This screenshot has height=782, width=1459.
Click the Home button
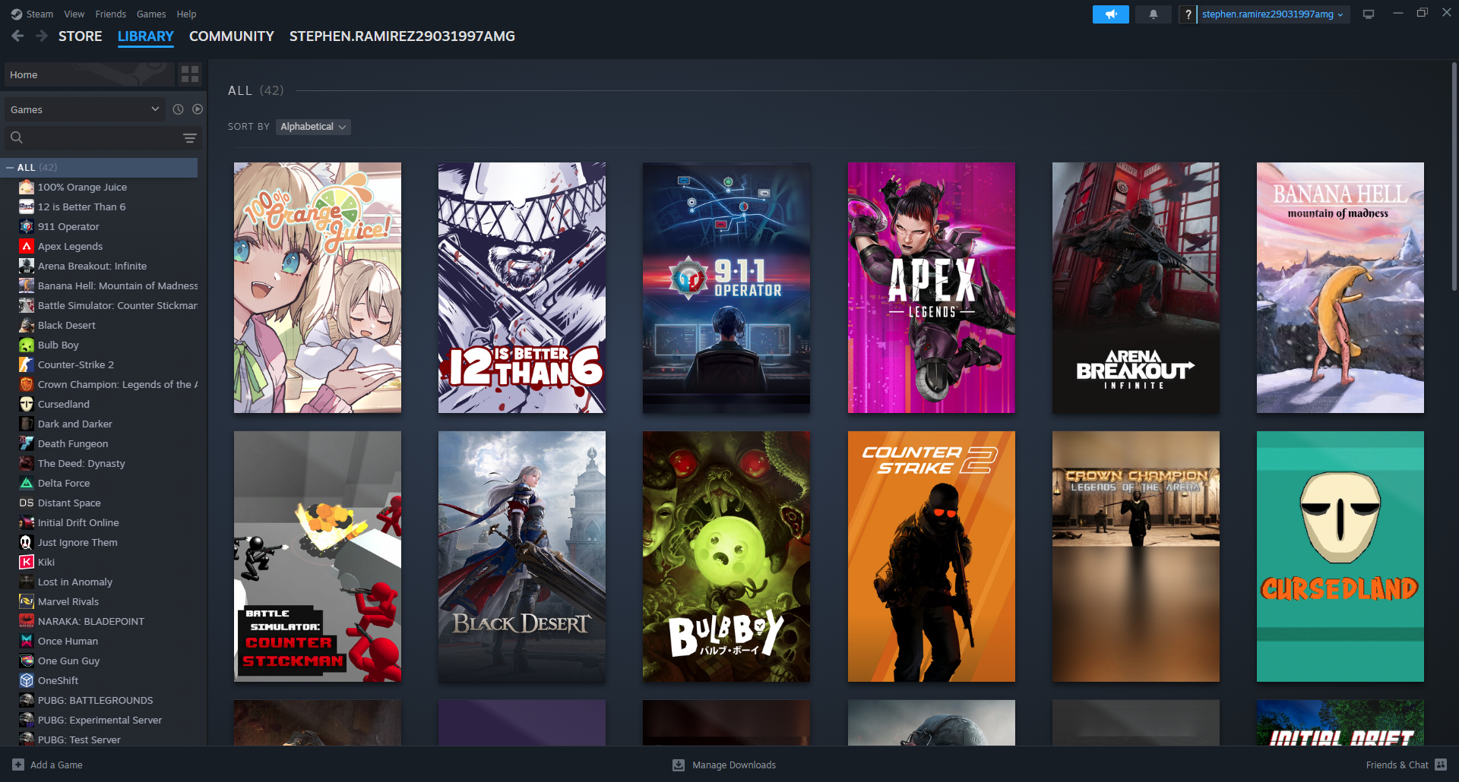click(89, 74)
